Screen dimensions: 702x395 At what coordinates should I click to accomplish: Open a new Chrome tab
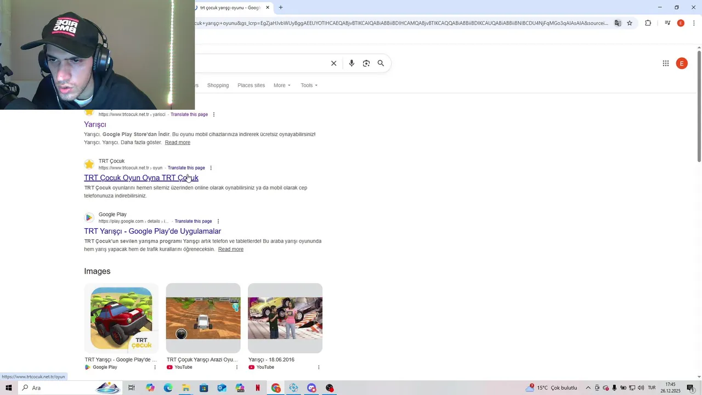point(281,7)
